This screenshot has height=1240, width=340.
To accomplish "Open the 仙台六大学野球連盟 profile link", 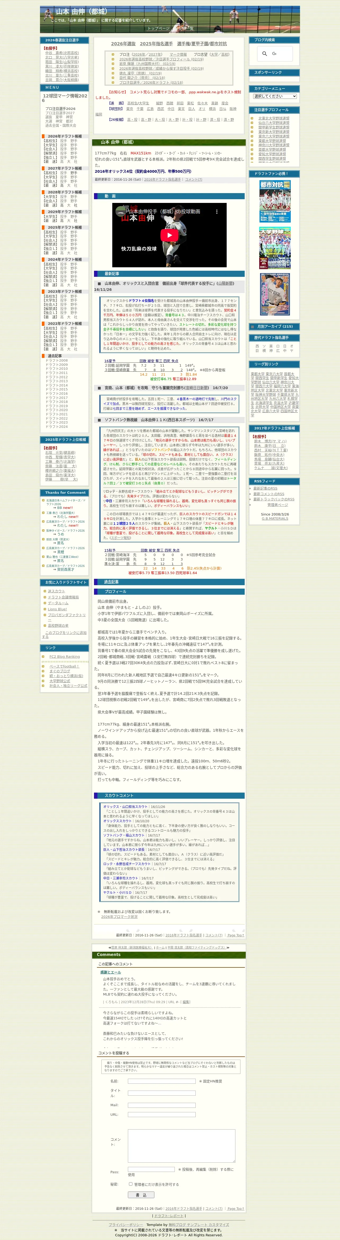I will click(274, 123).
